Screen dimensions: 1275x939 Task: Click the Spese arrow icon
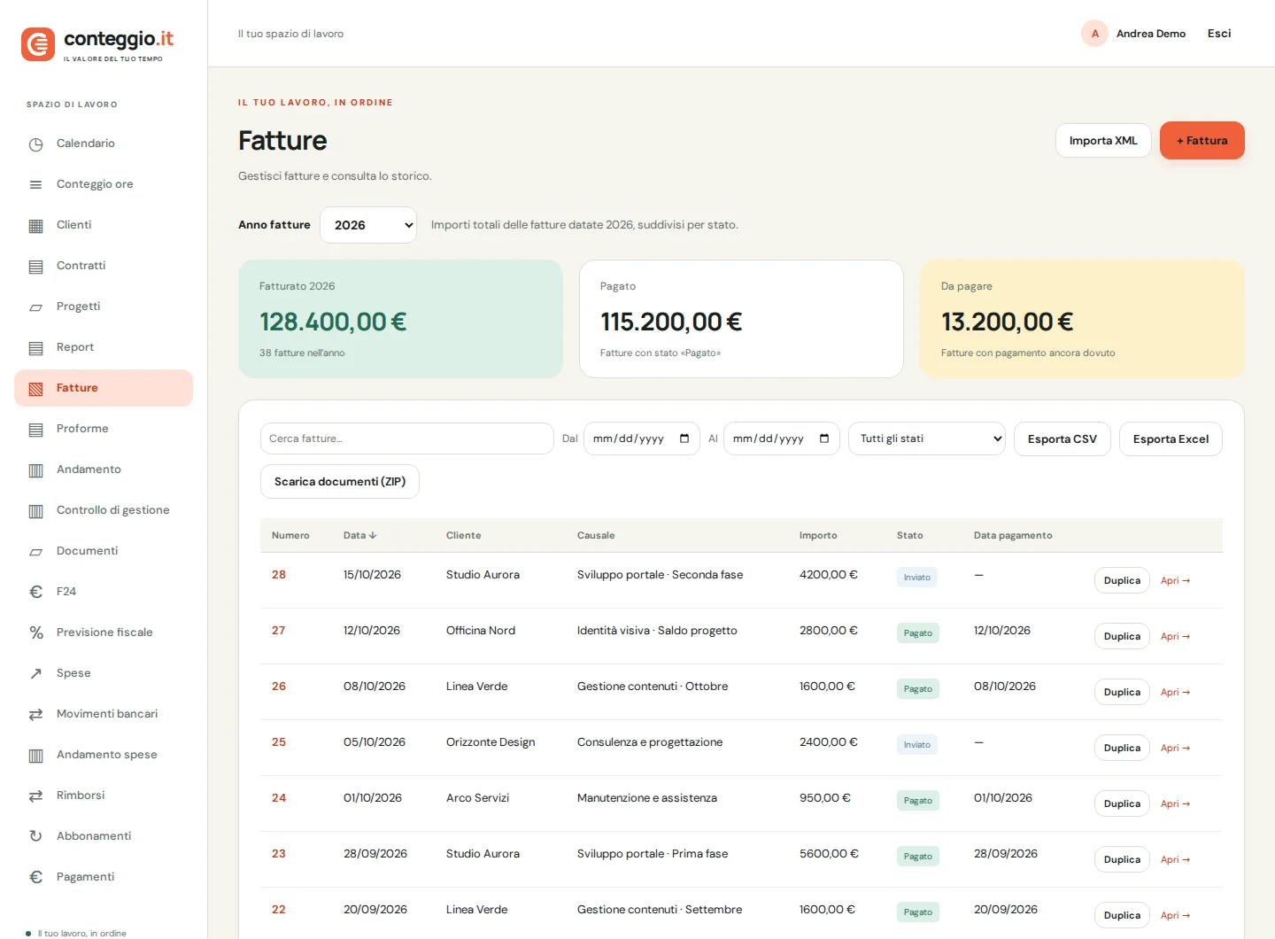pyautogui.click(x=35, y=673)
